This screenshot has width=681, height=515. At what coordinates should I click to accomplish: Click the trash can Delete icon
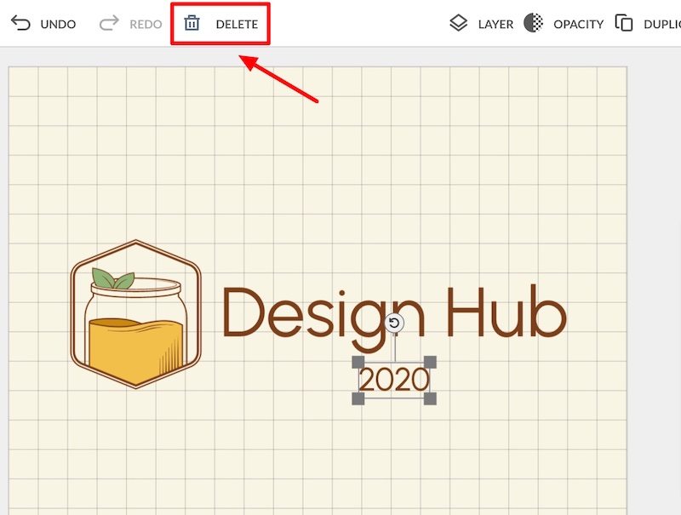click(x=192, y=23)
